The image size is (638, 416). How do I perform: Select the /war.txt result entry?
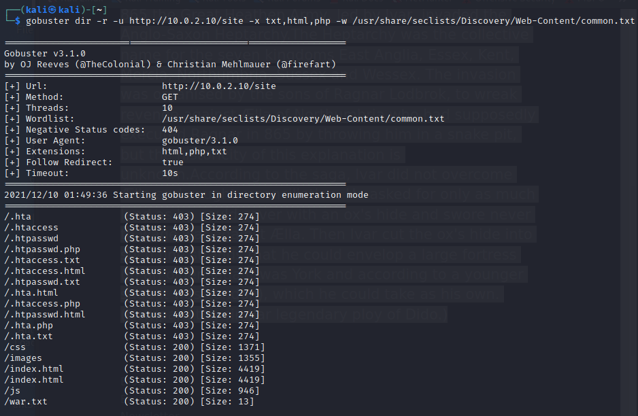(x=27, y=402)
